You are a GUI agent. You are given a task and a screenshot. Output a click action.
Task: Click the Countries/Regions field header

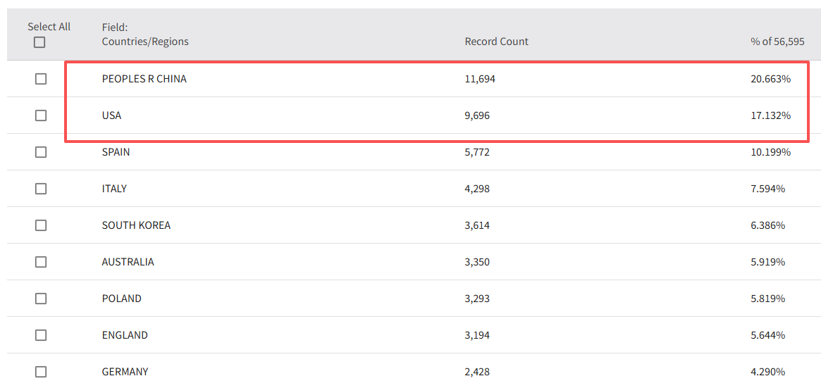[x=145, y=42]
